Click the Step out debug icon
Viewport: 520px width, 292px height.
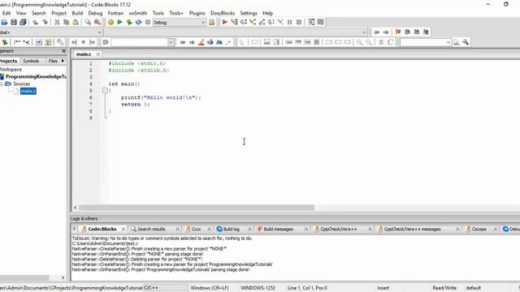[x=262, y=22]
